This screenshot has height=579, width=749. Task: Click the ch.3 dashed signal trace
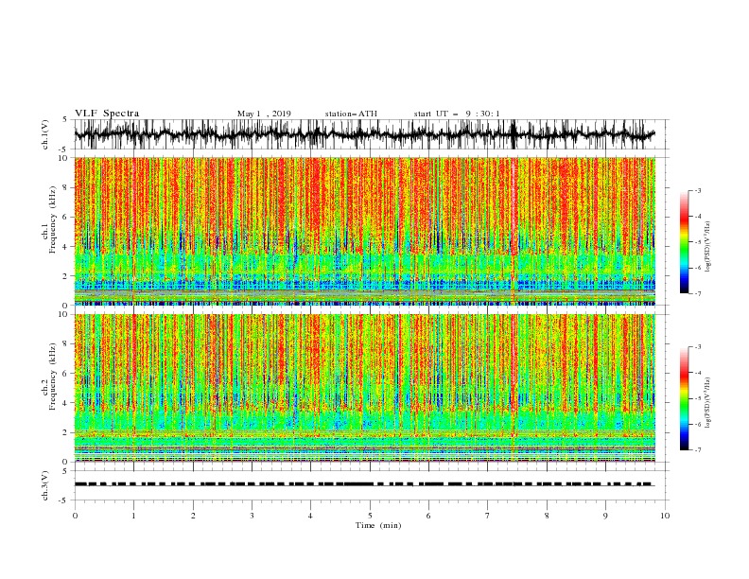coord(364,484)
